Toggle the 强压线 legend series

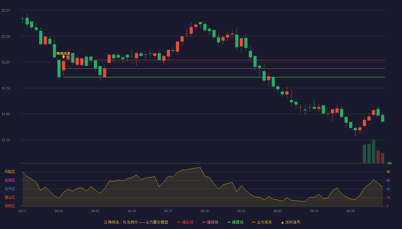point(185,222)
